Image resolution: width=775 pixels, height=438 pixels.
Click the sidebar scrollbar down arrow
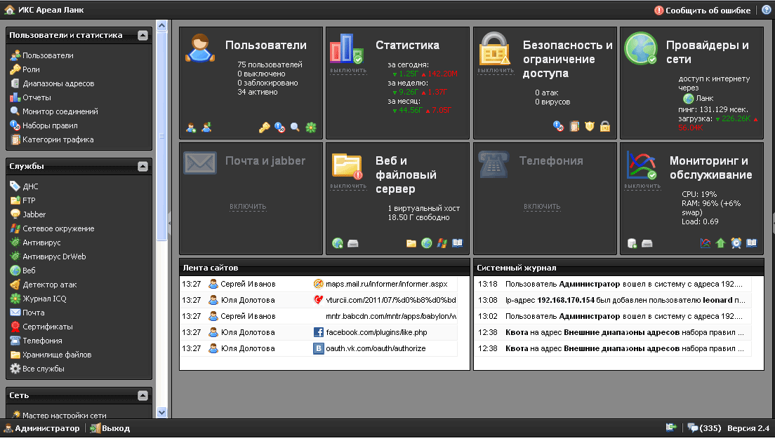click(162, 413)
